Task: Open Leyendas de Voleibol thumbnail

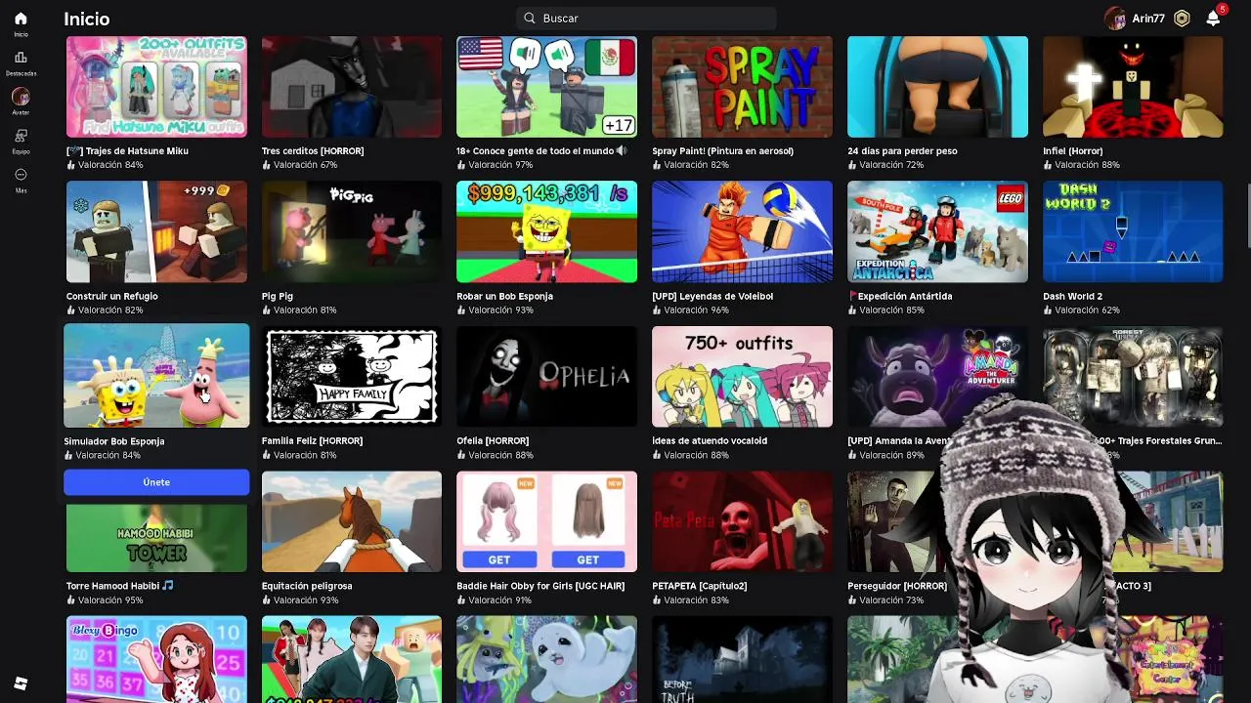Action: (x=742, y=231)
